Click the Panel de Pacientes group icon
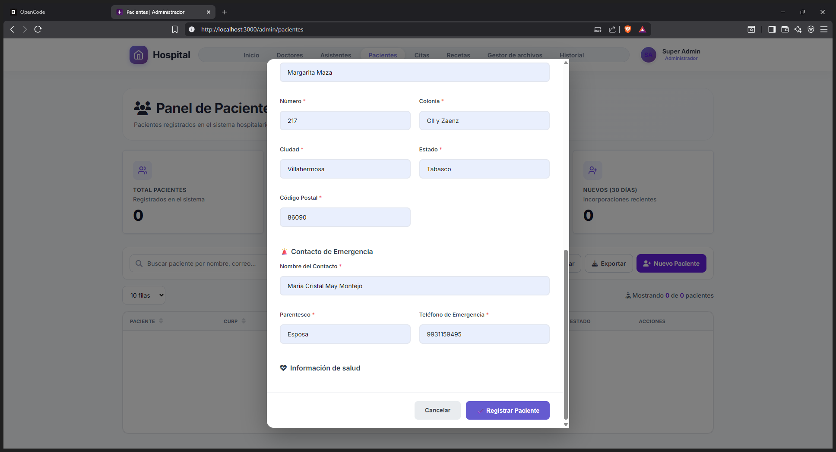Image resolution: width=836 pixels, height=452 pixels. coord(142,108)
